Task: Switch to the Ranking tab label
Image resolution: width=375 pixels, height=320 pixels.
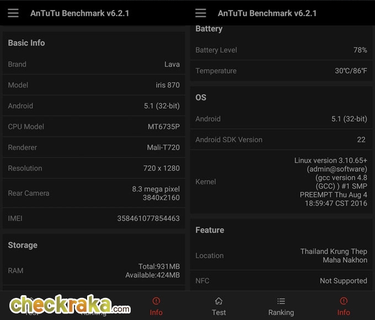Action: pyautogui.click(x=281, y=312)
